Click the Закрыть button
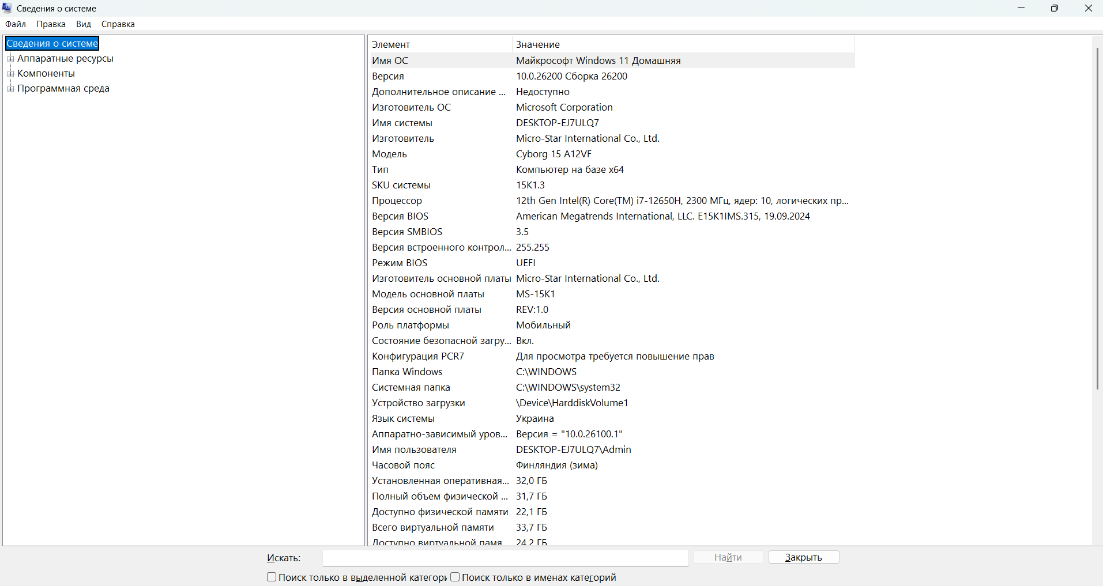The height and width of the screenshot is (586, 1103). [x=804, y=557]
